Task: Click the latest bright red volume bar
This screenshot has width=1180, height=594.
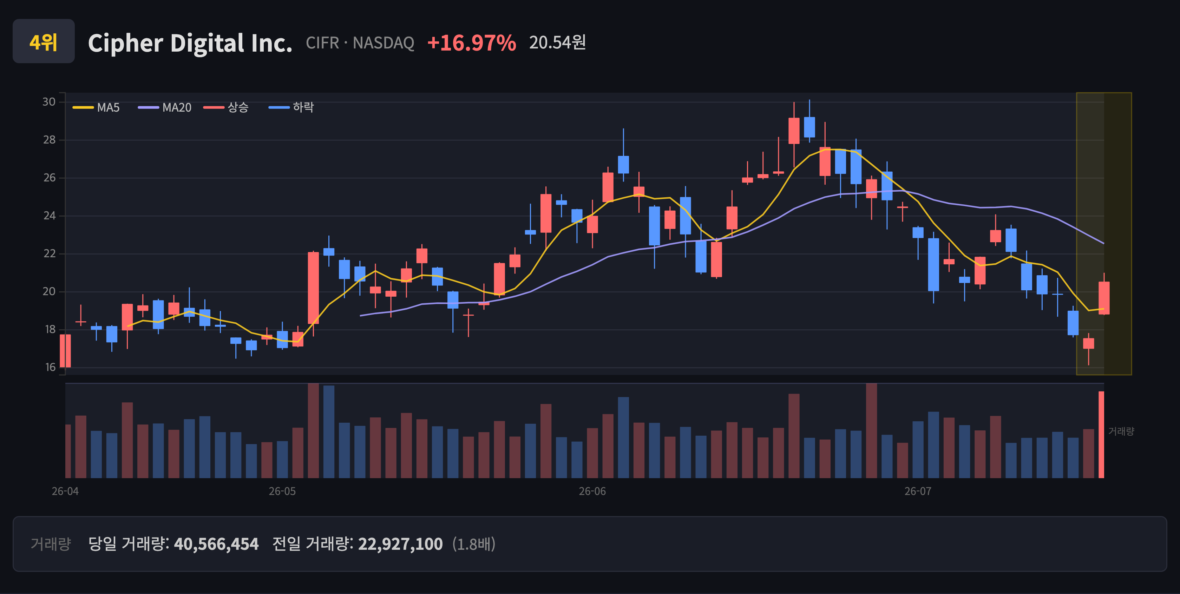Action: tap(1101, 435)
